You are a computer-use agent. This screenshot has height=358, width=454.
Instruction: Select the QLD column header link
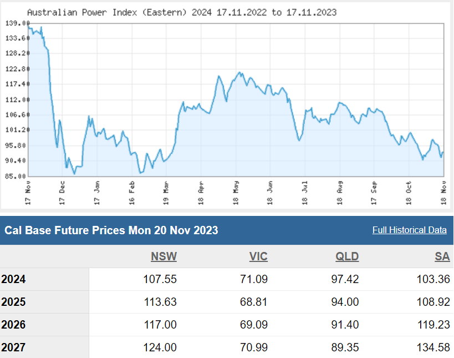click(x=347, y=256)
